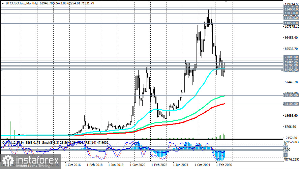Click the low price value 62254.01
299x169 pixels.
(73, 3)
